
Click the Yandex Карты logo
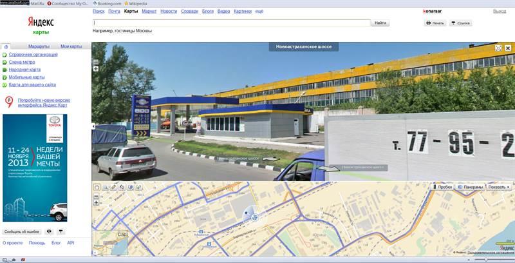pos(41,26)
